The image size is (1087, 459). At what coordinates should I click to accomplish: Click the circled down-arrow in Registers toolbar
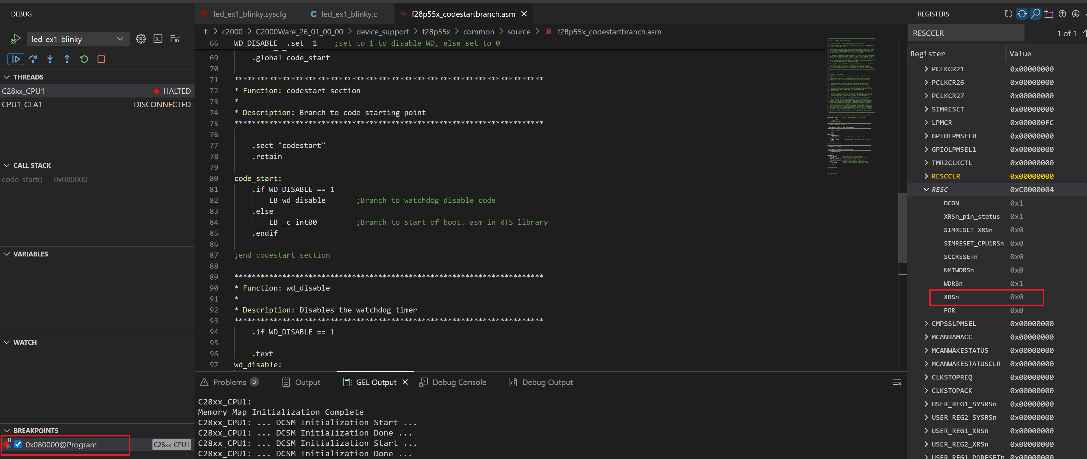1076,14
